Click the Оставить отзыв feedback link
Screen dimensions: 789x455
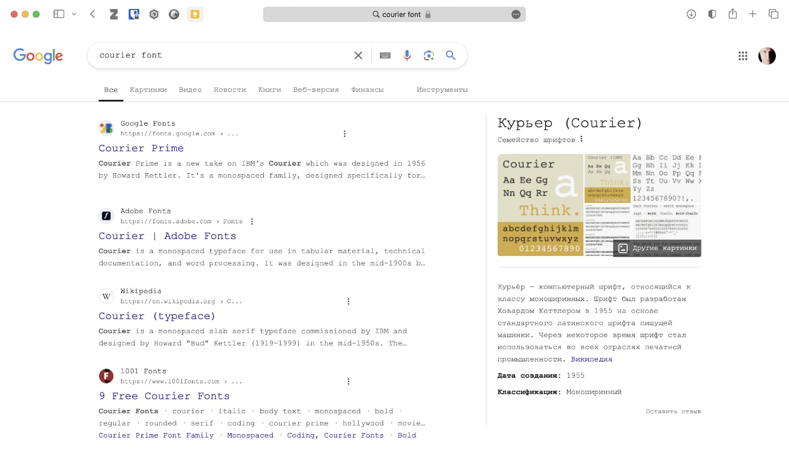coord(673,412)
